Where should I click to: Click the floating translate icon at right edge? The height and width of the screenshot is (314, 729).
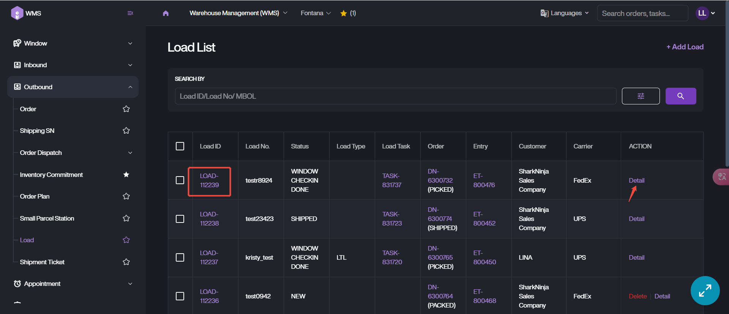721,177
